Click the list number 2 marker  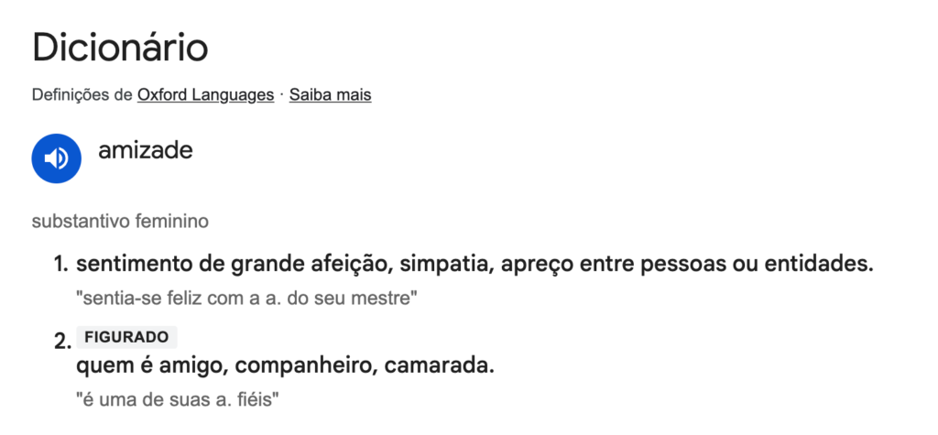61,342
